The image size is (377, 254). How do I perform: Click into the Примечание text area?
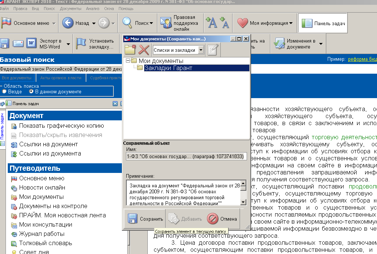point(183,193)
